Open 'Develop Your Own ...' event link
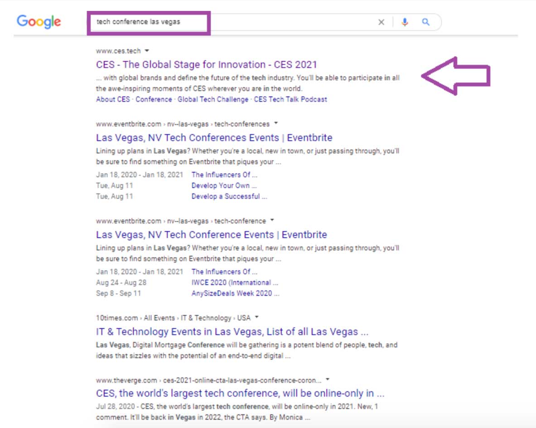Viewport: 536px width, 428px height. click(224, 186)
